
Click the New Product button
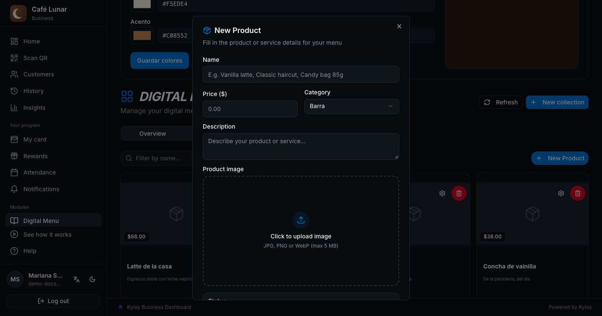click(560, 158)
